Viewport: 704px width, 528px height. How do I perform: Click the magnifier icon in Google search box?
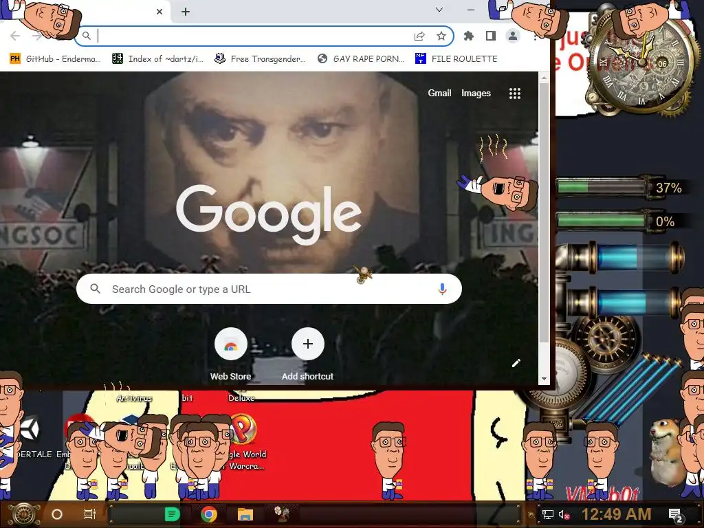click(x=95, y=289)
